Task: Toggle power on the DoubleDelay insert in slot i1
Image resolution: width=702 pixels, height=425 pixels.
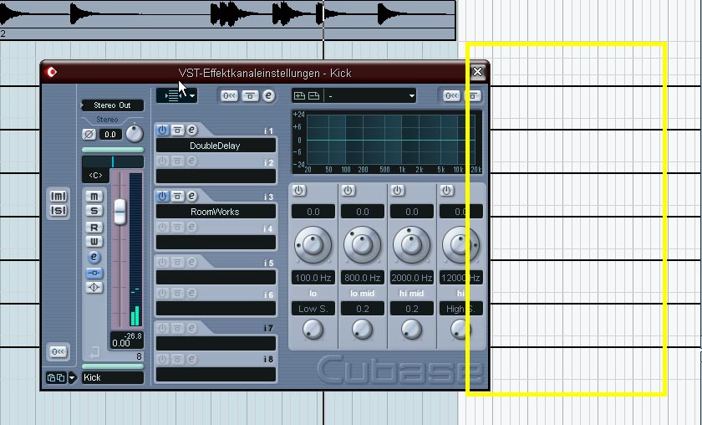Action: coord(162,130)
